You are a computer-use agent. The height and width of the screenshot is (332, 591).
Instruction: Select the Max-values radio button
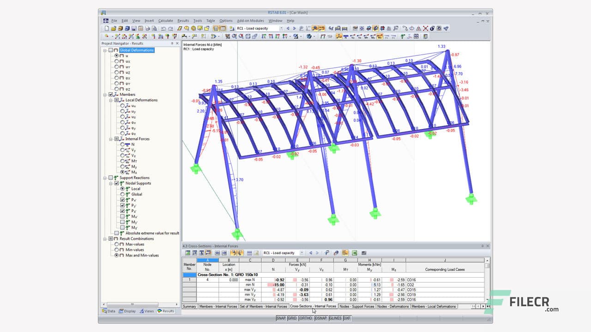click(116, 244)
